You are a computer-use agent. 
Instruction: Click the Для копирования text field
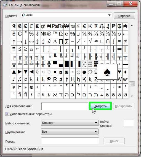pyautogui.click(x=65, y=106)
